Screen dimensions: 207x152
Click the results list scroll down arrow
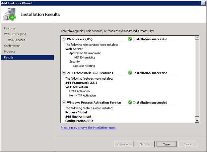click(x=197, y=120)
